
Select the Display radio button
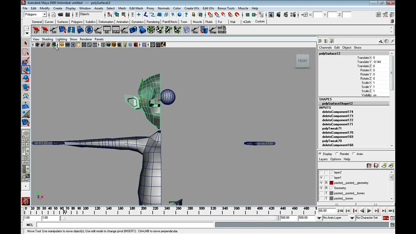pyautogui.click(x=320, y=154)
